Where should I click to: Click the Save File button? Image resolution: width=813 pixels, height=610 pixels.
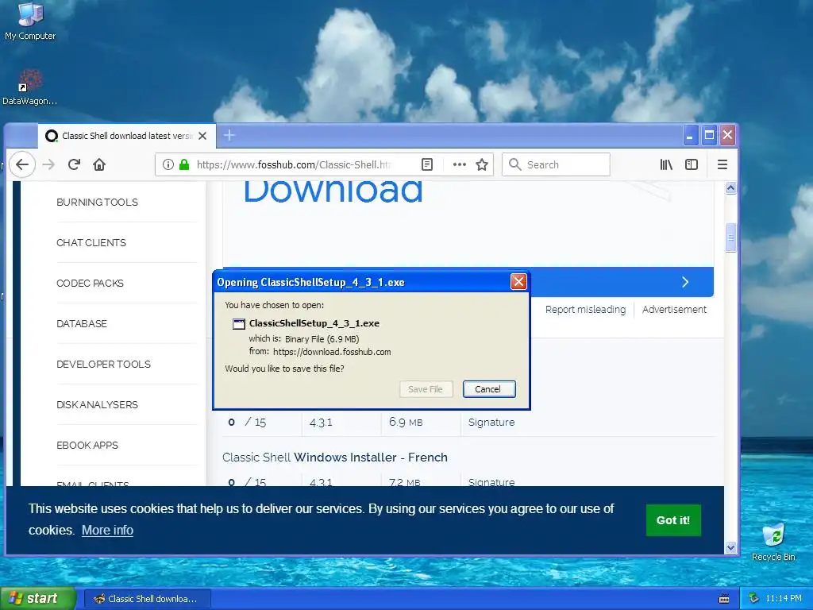[426, 389]
